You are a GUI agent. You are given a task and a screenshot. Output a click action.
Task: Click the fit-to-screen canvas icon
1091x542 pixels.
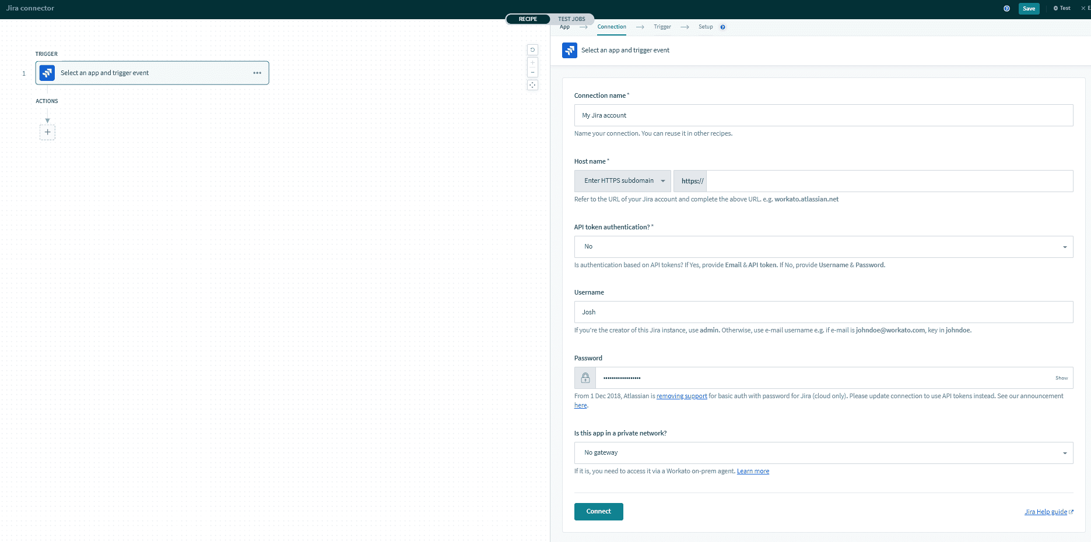[x=532, y=85]
